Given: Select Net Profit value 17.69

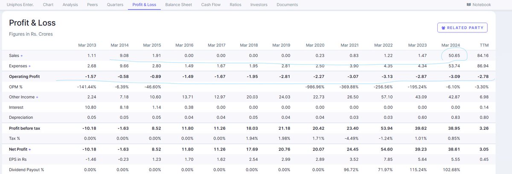Looking at the screenshot, I should 252,149.
